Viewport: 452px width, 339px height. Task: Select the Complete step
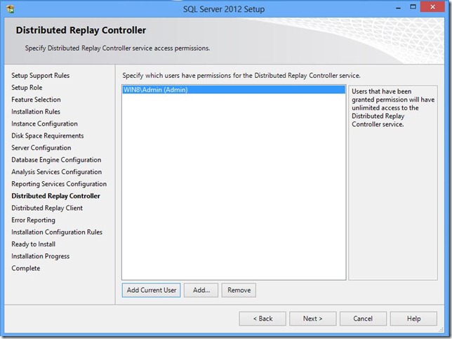coord(26,268)
